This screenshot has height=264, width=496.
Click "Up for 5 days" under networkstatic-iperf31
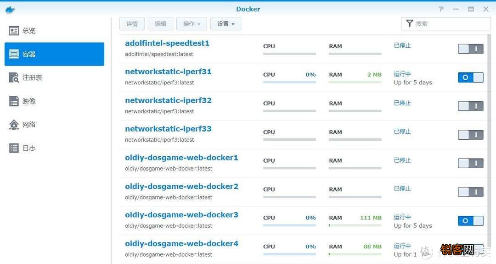tap(413, 82)
